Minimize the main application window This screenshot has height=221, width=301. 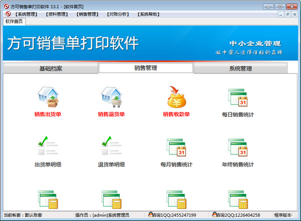pyautogui.click(x=268, y=6)
